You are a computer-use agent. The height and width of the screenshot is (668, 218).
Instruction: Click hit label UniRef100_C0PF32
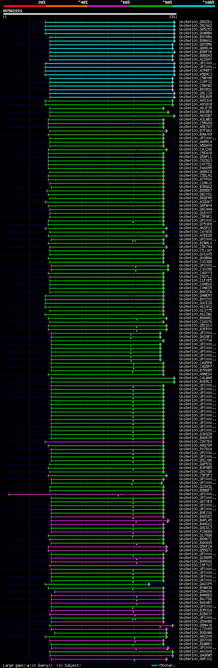click(x=196, y=82)
